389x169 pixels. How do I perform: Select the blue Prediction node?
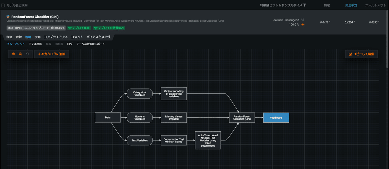(x=276, y=117)
